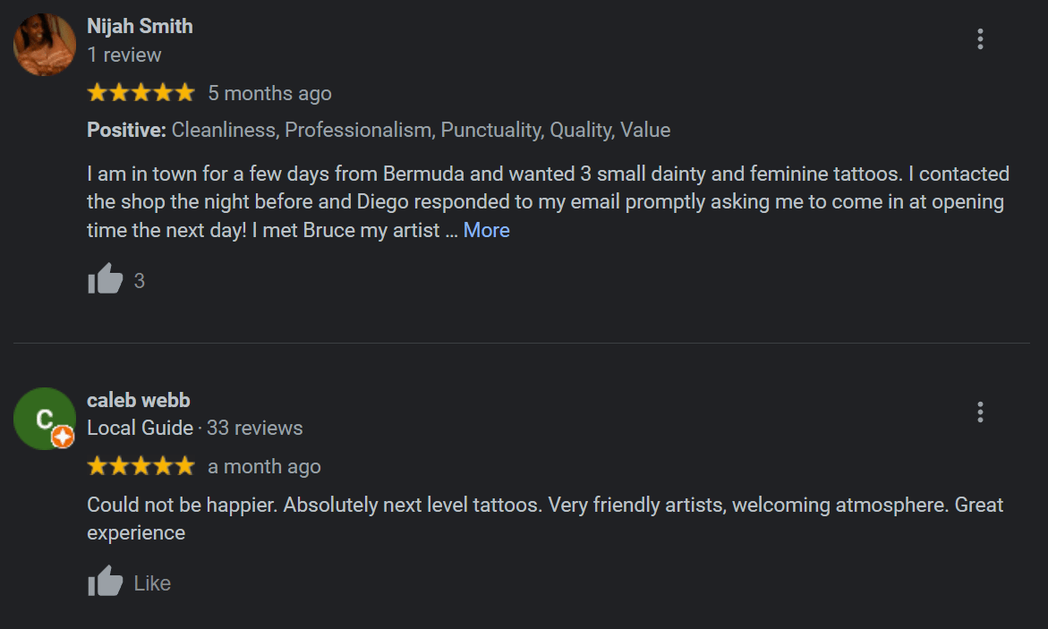Viewport: 1048px width, 629px height.
Task: Click Nijah Smith's profile photo
Action: pyautogui.click(x=45, y=45)
